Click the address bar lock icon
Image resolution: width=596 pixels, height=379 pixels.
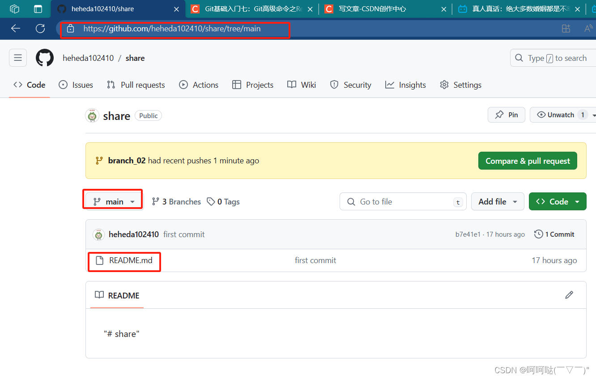click(x=70, y=29)
